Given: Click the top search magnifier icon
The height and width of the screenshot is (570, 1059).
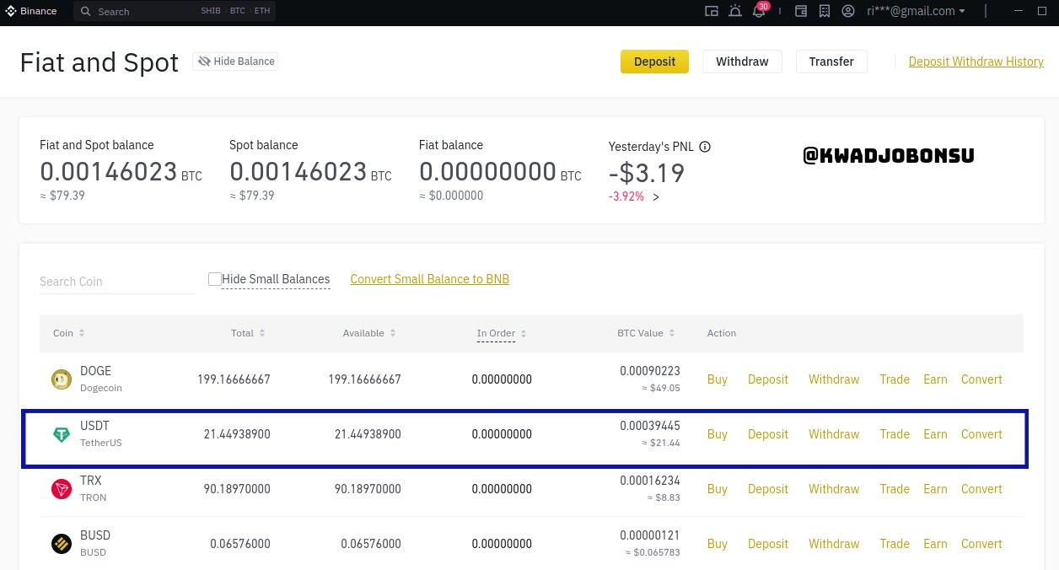Looking at the screenshot, I should (x=86, y=12).
